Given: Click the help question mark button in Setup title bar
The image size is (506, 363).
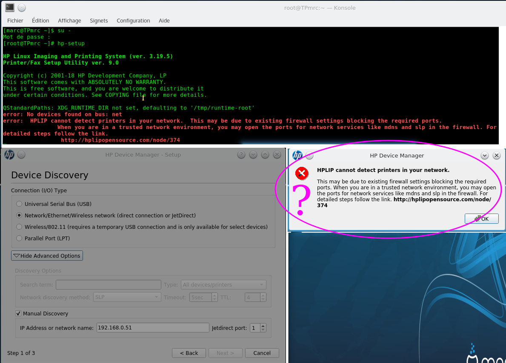Looking at the screenshot, I should coord(241,155).
